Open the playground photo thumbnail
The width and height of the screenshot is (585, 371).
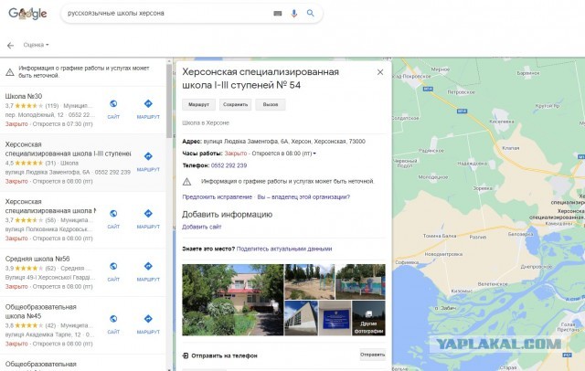[x=310, y=281]
